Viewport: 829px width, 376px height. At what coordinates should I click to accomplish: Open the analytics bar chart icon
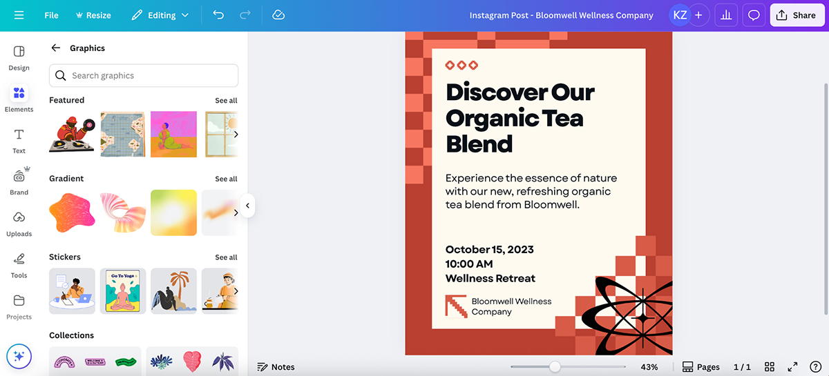click(726, 15)
